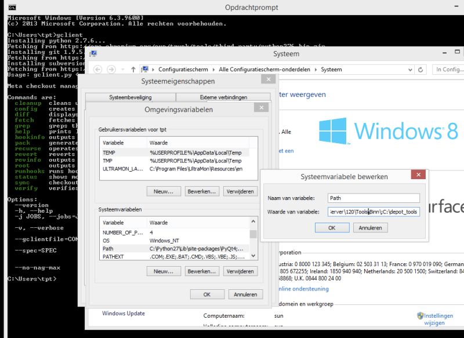Click the up-one-level arrow in navigation bar
This screenshot has height=338, width=464.
pyautogui.click(x=133, y=69)
